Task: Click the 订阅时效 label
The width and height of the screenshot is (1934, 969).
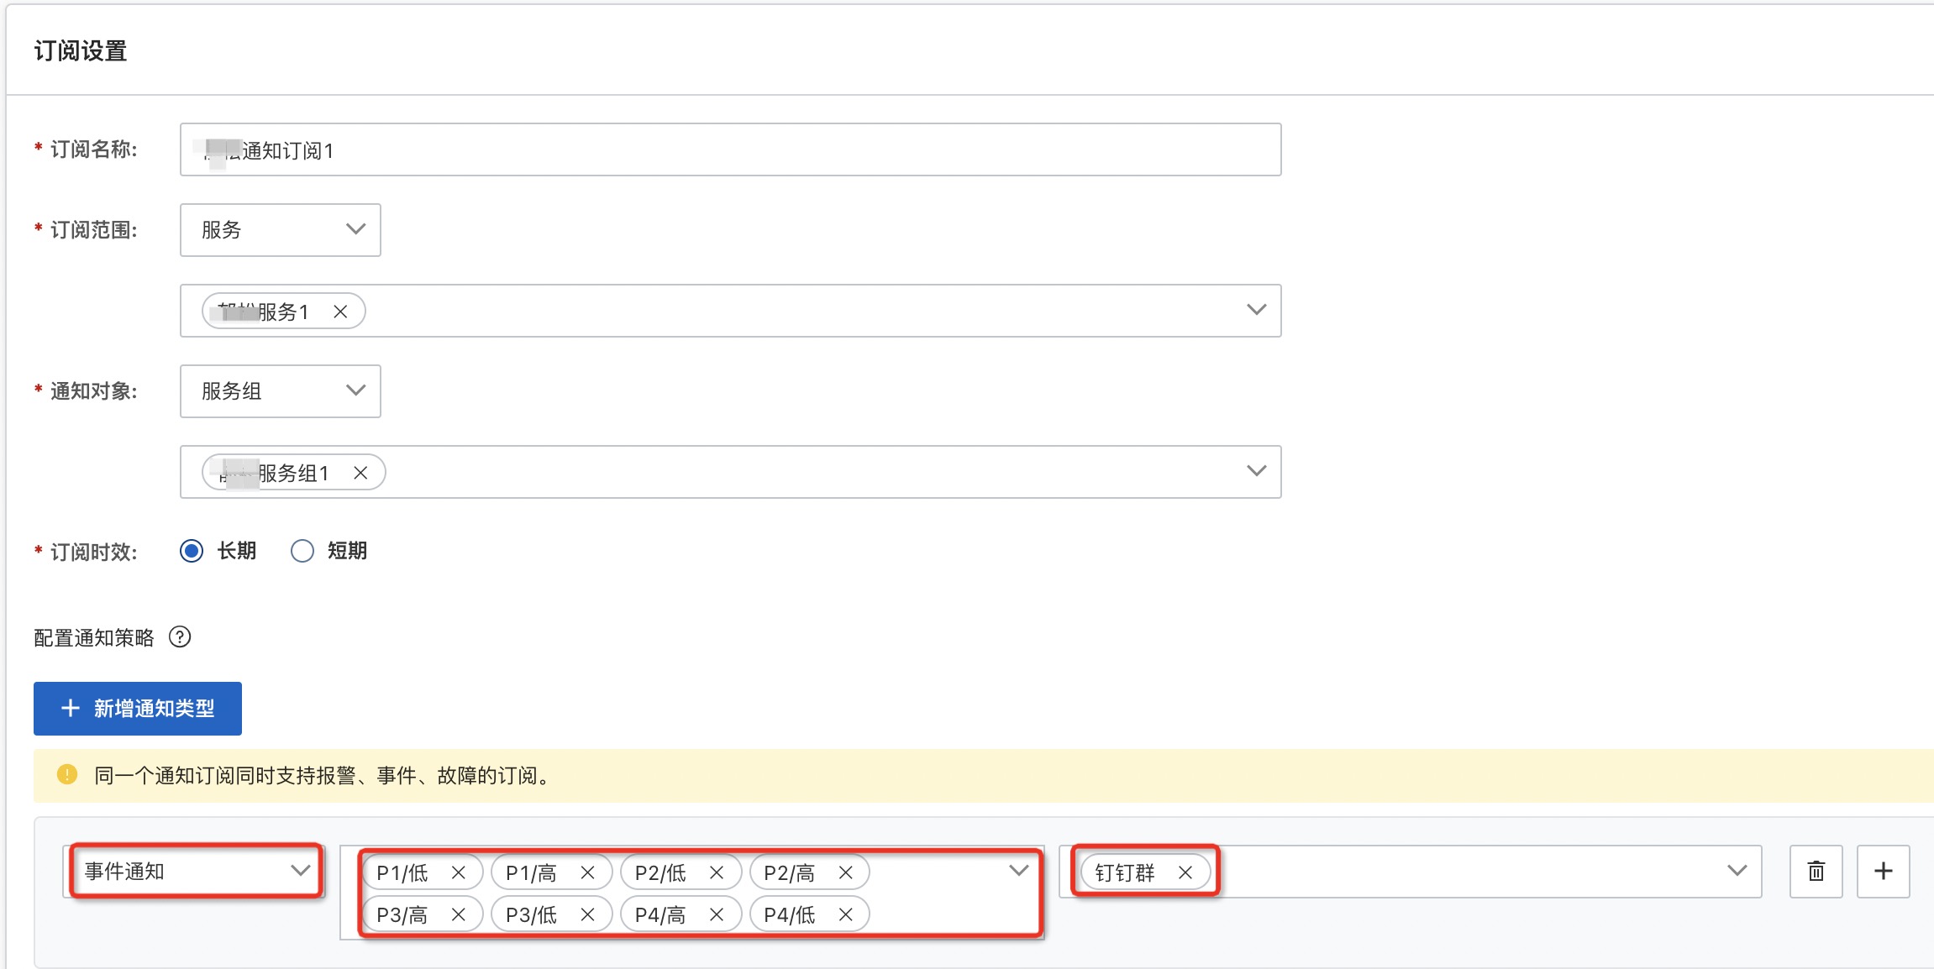Action: [x=93, y=553]
